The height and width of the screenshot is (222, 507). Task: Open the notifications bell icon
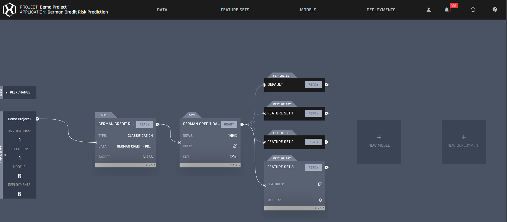point(447,10)
